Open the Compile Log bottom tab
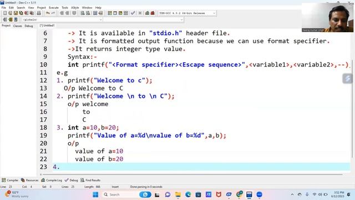The width and height of the screenshot is (355, 200). point(52,180)
